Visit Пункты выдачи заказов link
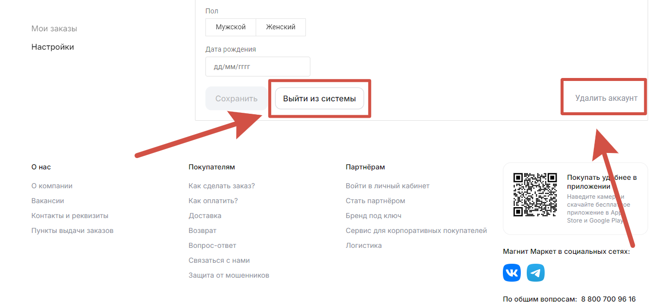 pos(72,230)
